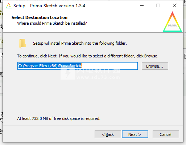Viewport: 186px width, 145px height.
Task: Close the Prima Sketch setup dialog
Action: click(175, 5)
